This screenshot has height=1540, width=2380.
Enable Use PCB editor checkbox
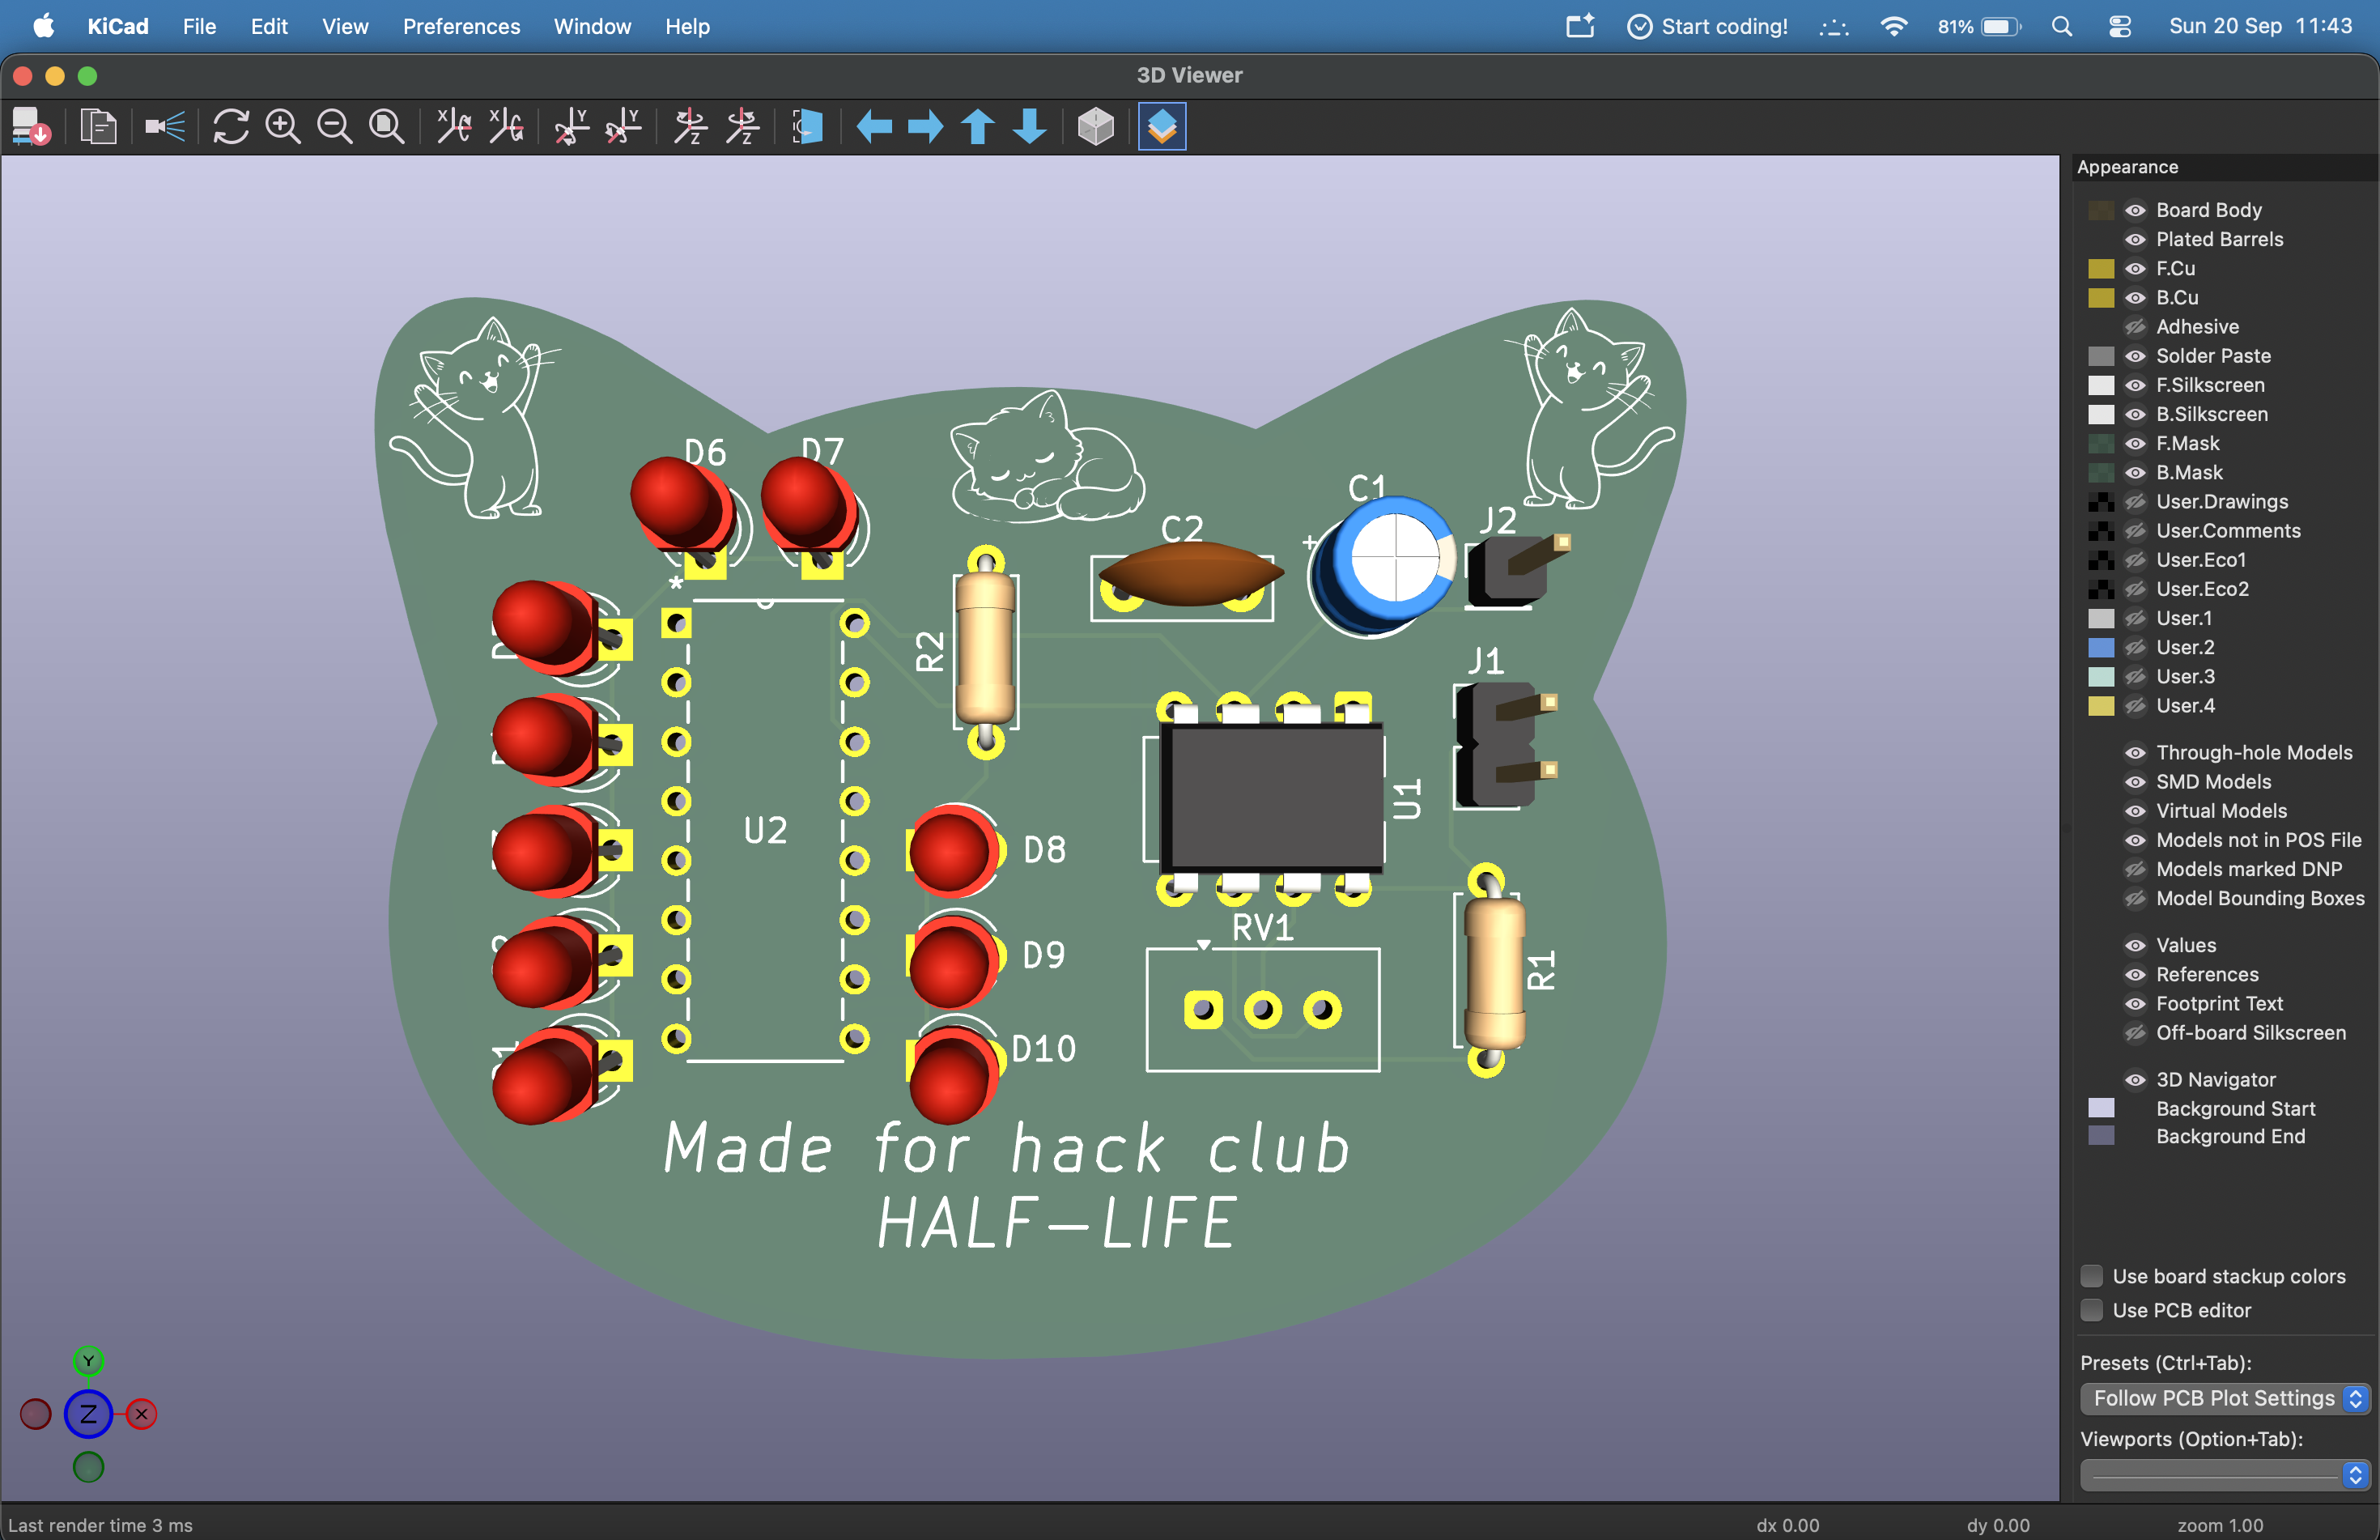click(2091, 1310)
